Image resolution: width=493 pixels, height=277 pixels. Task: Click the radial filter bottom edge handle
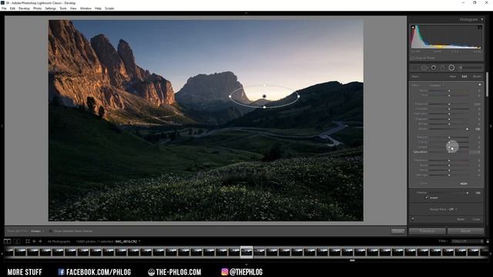click(x=264, y=108)
